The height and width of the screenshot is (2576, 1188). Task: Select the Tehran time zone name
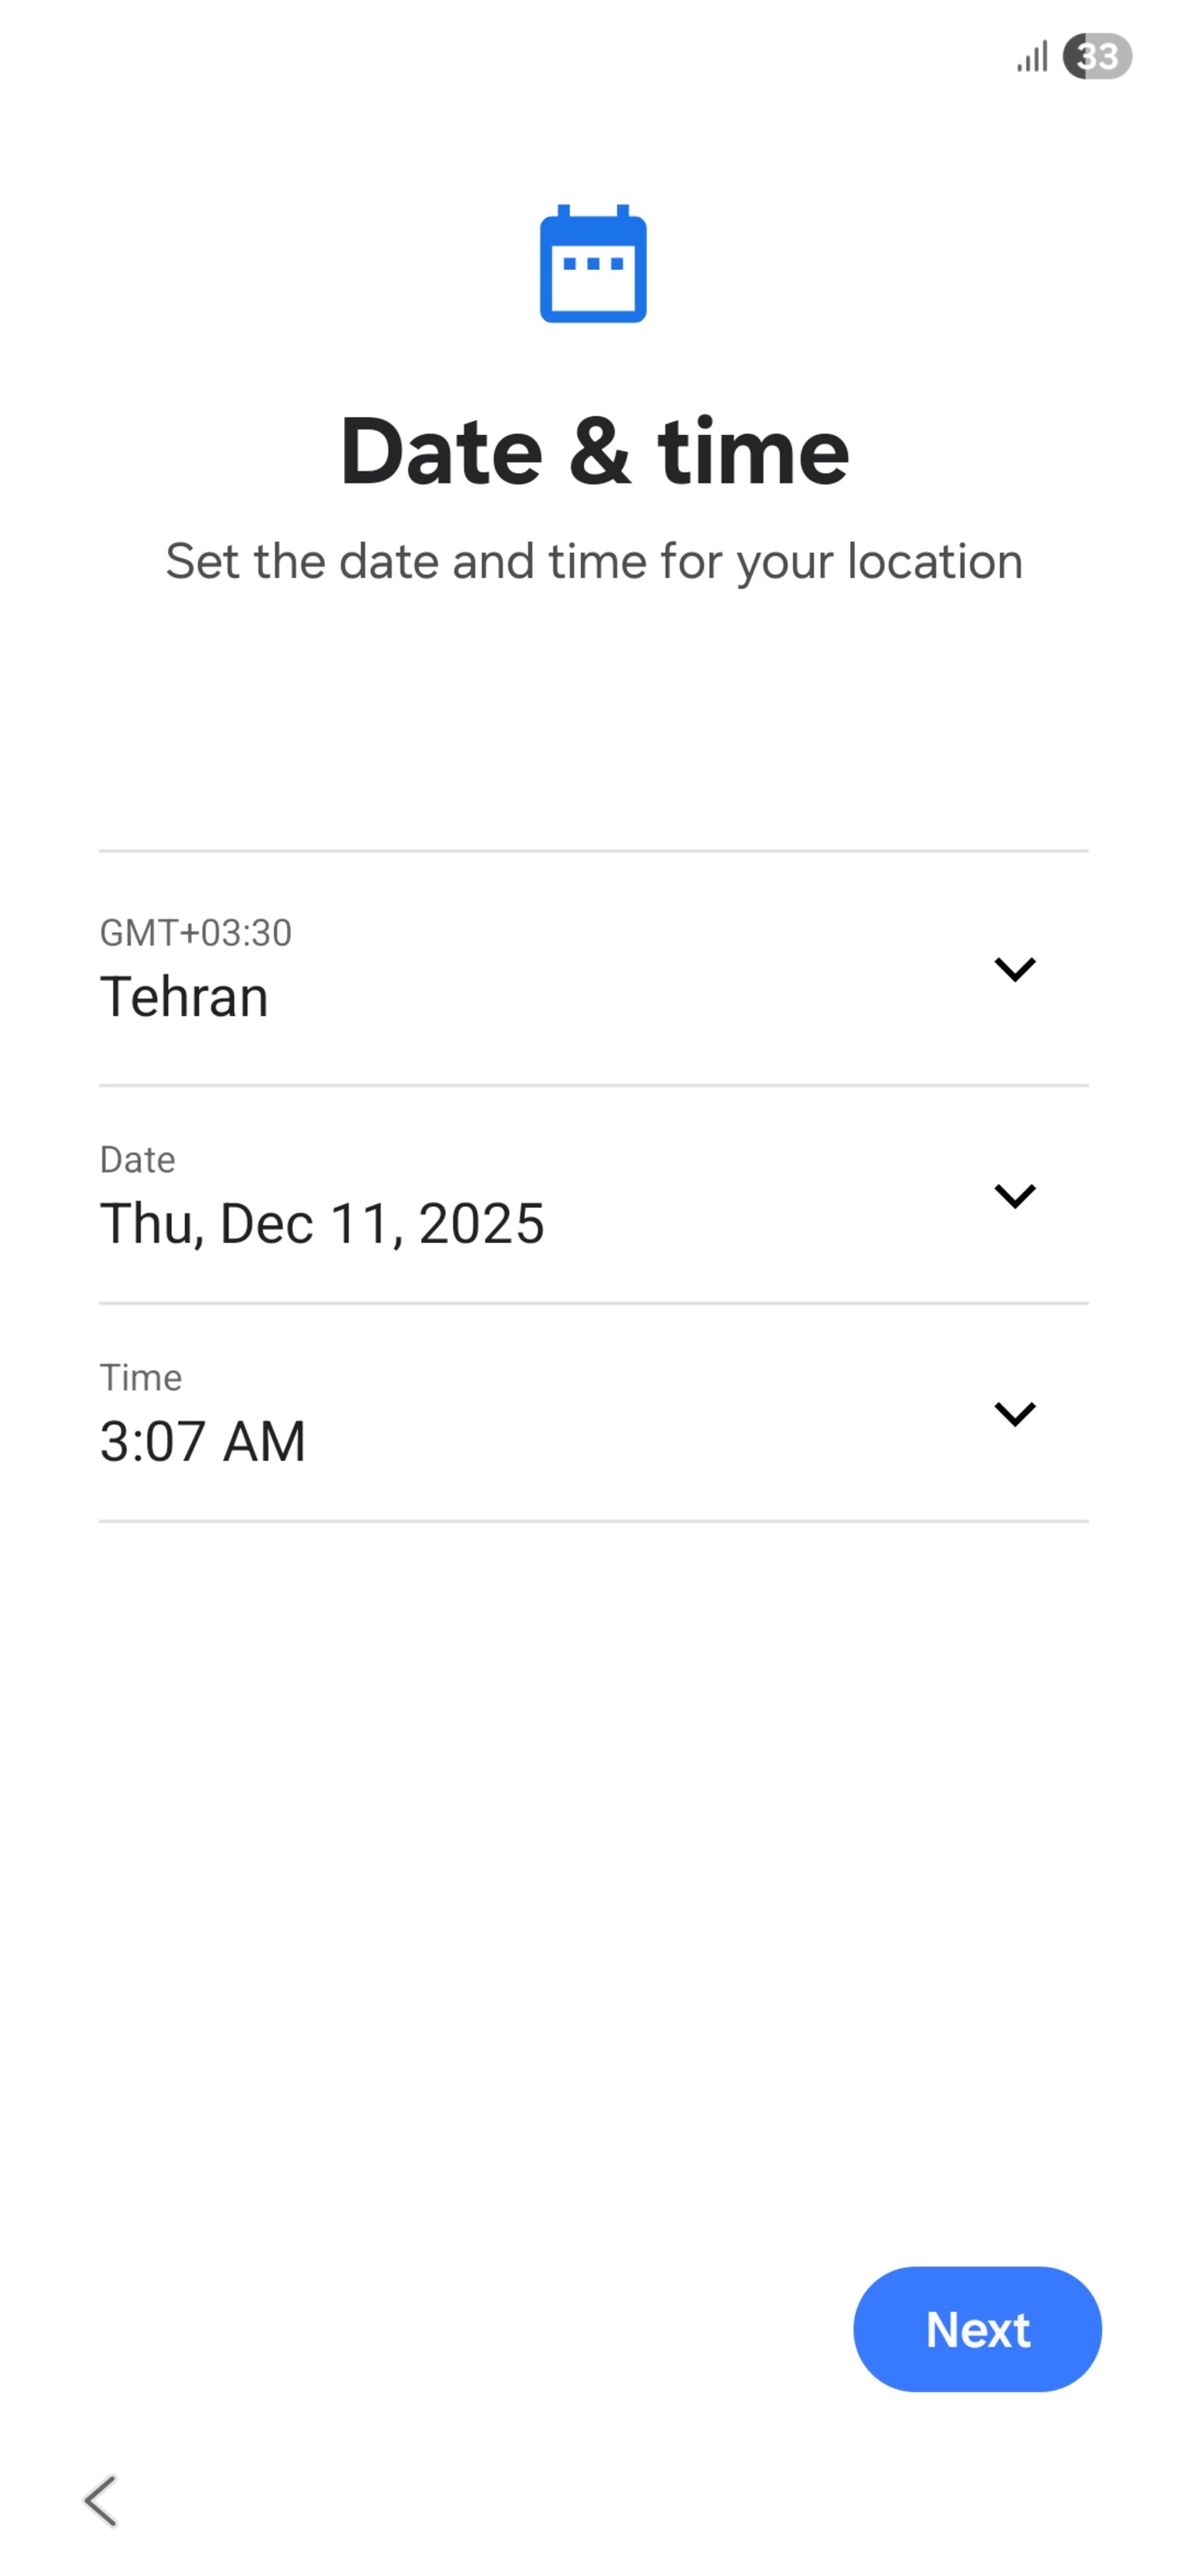point(184,997)
